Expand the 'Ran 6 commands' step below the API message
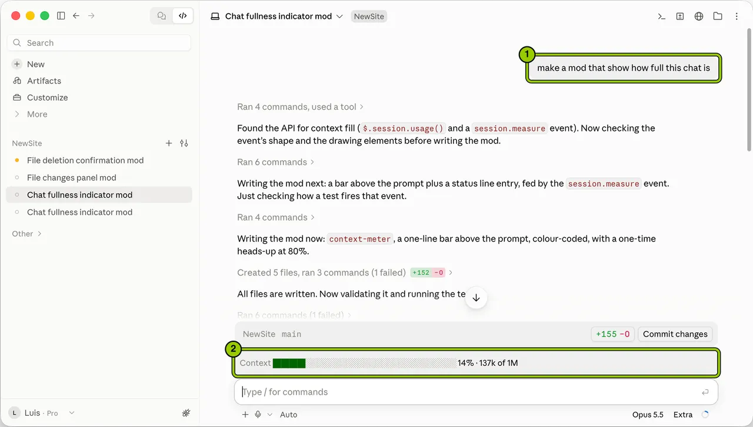The image size is (753, 427). 276,162
